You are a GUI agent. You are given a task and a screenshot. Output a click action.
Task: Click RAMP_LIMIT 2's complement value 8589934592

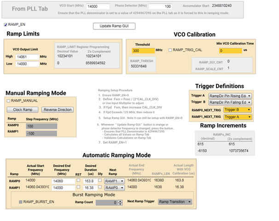96,63
